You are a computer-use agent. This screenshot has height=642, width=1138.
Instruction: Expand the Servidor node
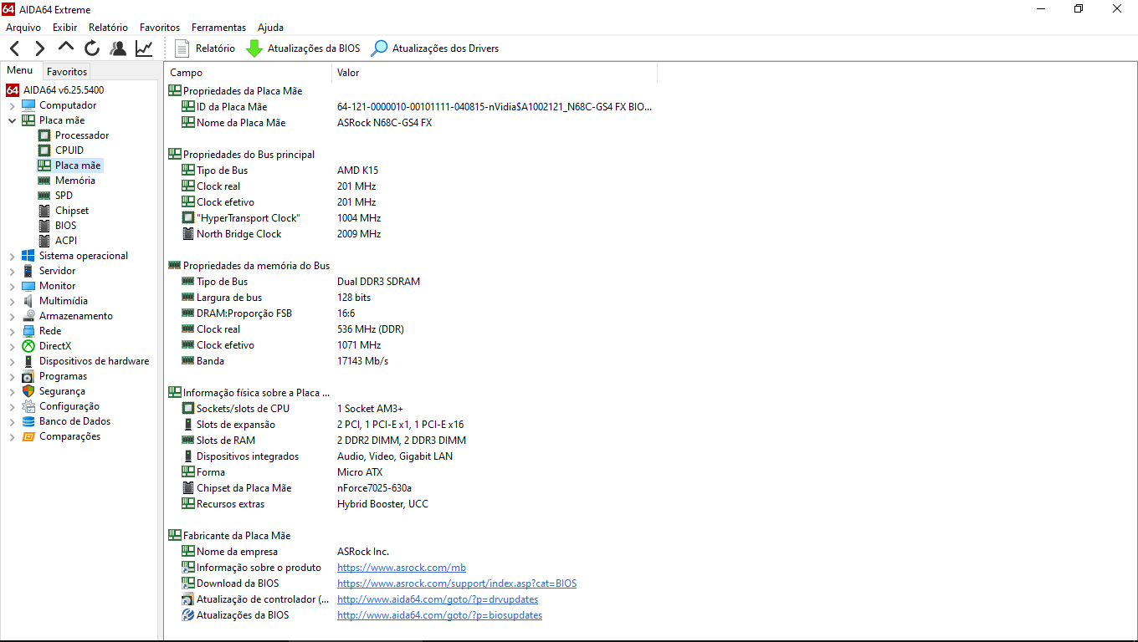pyautogui.click(x=12, y=271)
